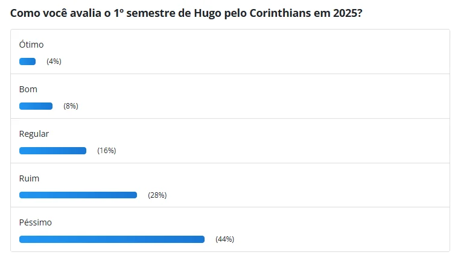Image resolution: width=458 pixels, height=258 pixels.
Task: Click the 4% result text
Action: (x=54, y=61)
